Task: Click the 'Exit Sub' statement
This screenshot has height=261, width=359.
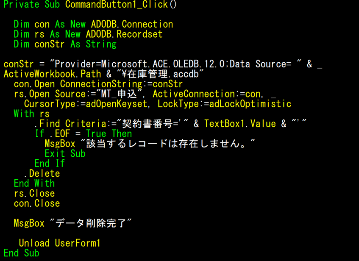Action: (x=65, y=153)
